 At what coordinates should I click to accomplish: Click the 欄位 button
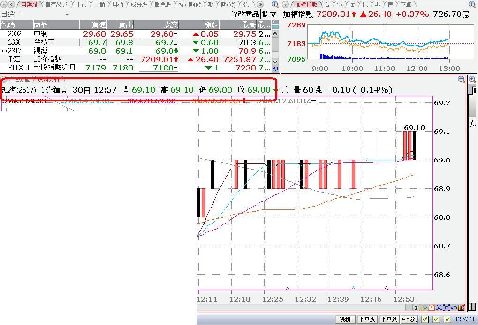(x=269, y=15)
